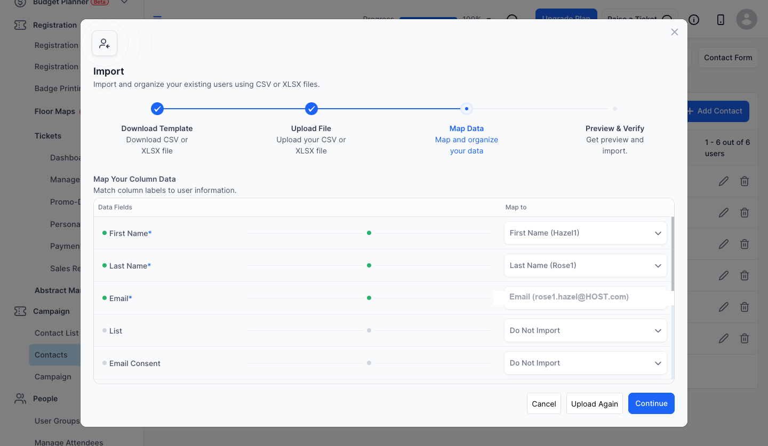
Task: Click the mapping table vertical scrollbar
Action: click(x=673, y=253)
